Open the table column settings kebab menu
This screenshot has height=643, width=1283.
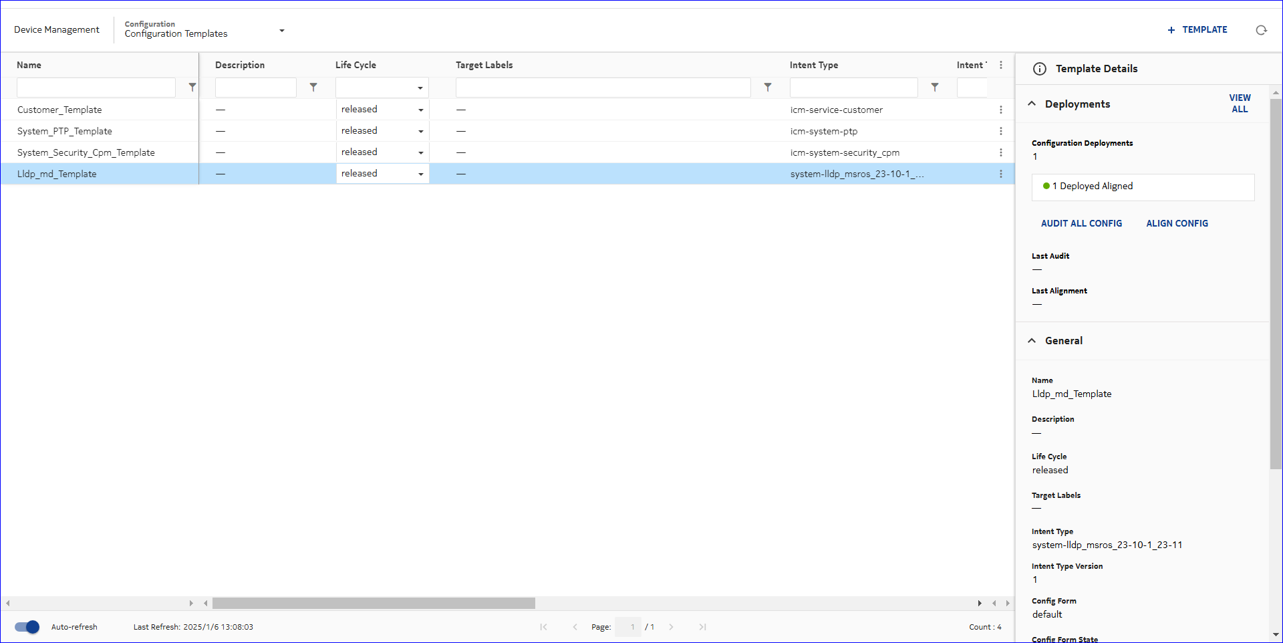1001,65
